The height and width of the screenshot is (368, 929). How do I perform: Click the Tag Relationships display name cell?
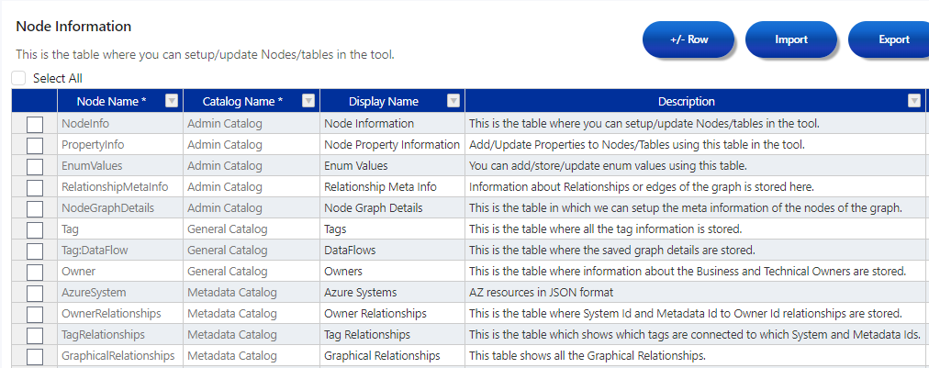coord(392,335)
